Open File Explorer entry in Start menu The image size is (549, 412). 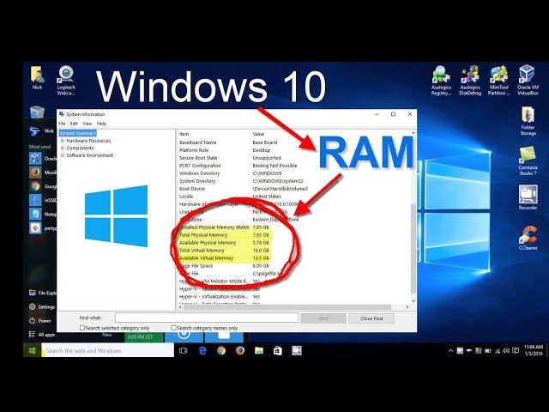pos(42,293)
